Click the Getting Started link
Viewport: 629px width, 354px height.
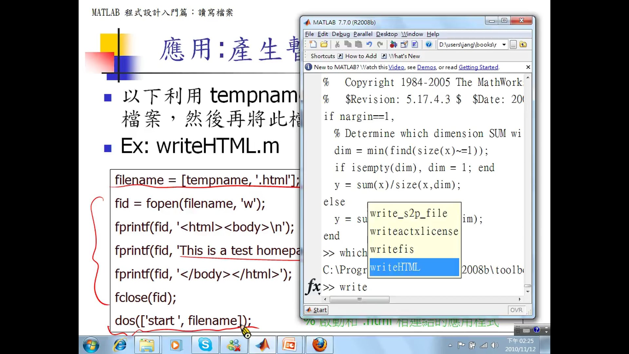click(x=478, y=67)
